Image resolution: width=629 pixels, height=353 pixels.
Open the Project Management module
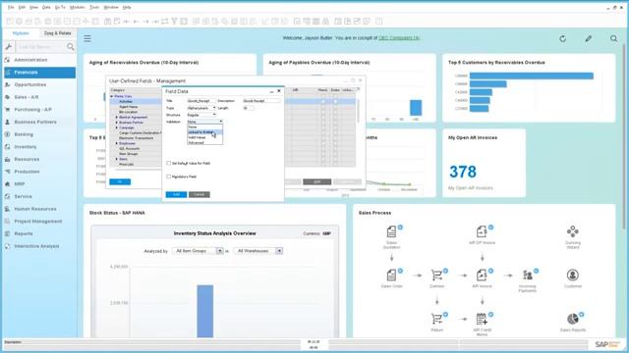coord(39,222)
